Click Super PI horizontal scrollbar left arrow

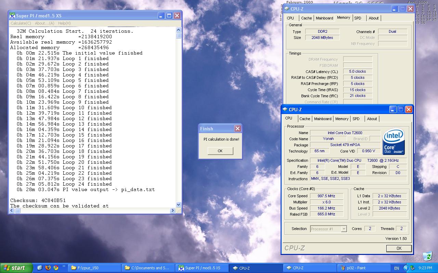12,211
